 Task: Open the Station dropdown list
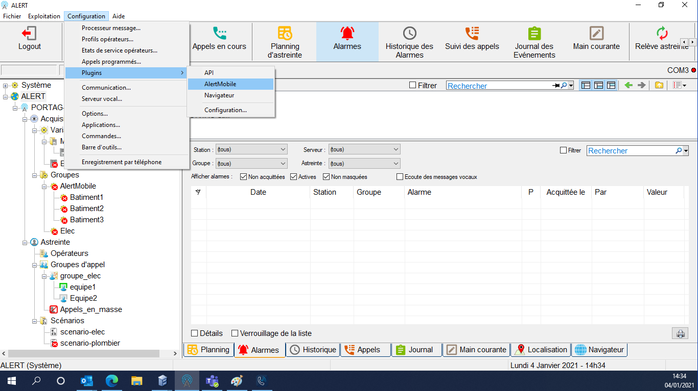(251, 149)
